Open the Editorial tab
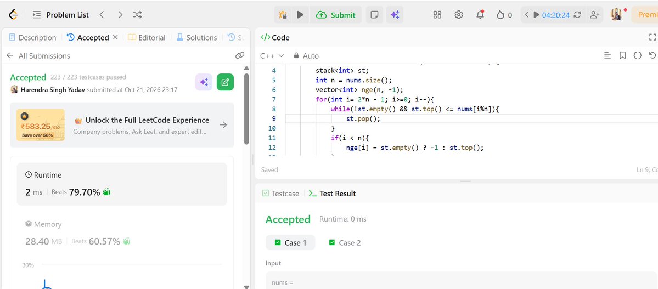 click(x=147, y=37)
